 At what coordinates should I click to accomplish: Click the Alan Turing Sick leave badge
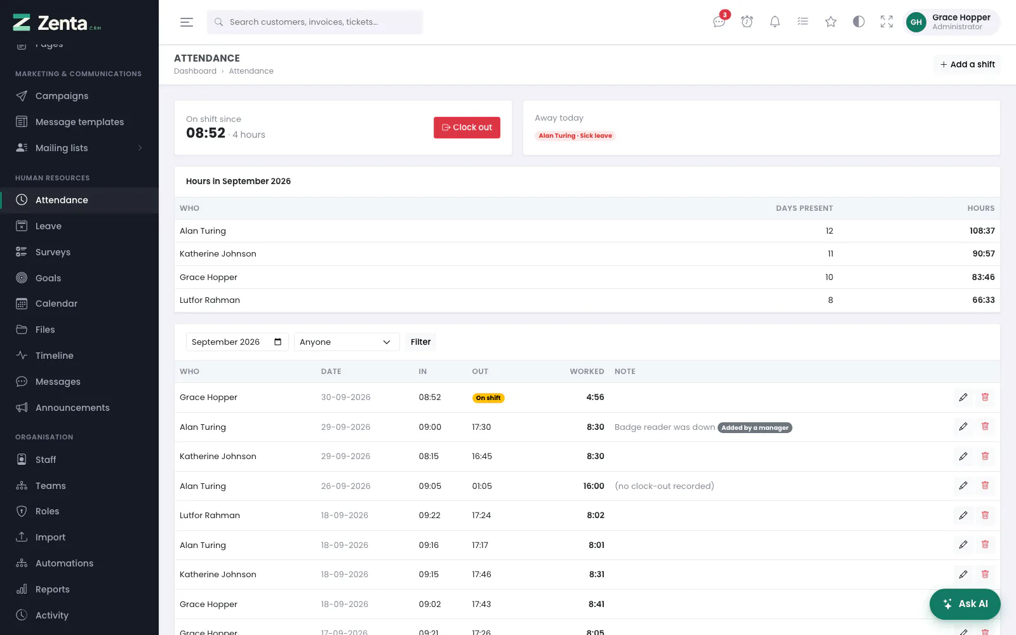575,135
